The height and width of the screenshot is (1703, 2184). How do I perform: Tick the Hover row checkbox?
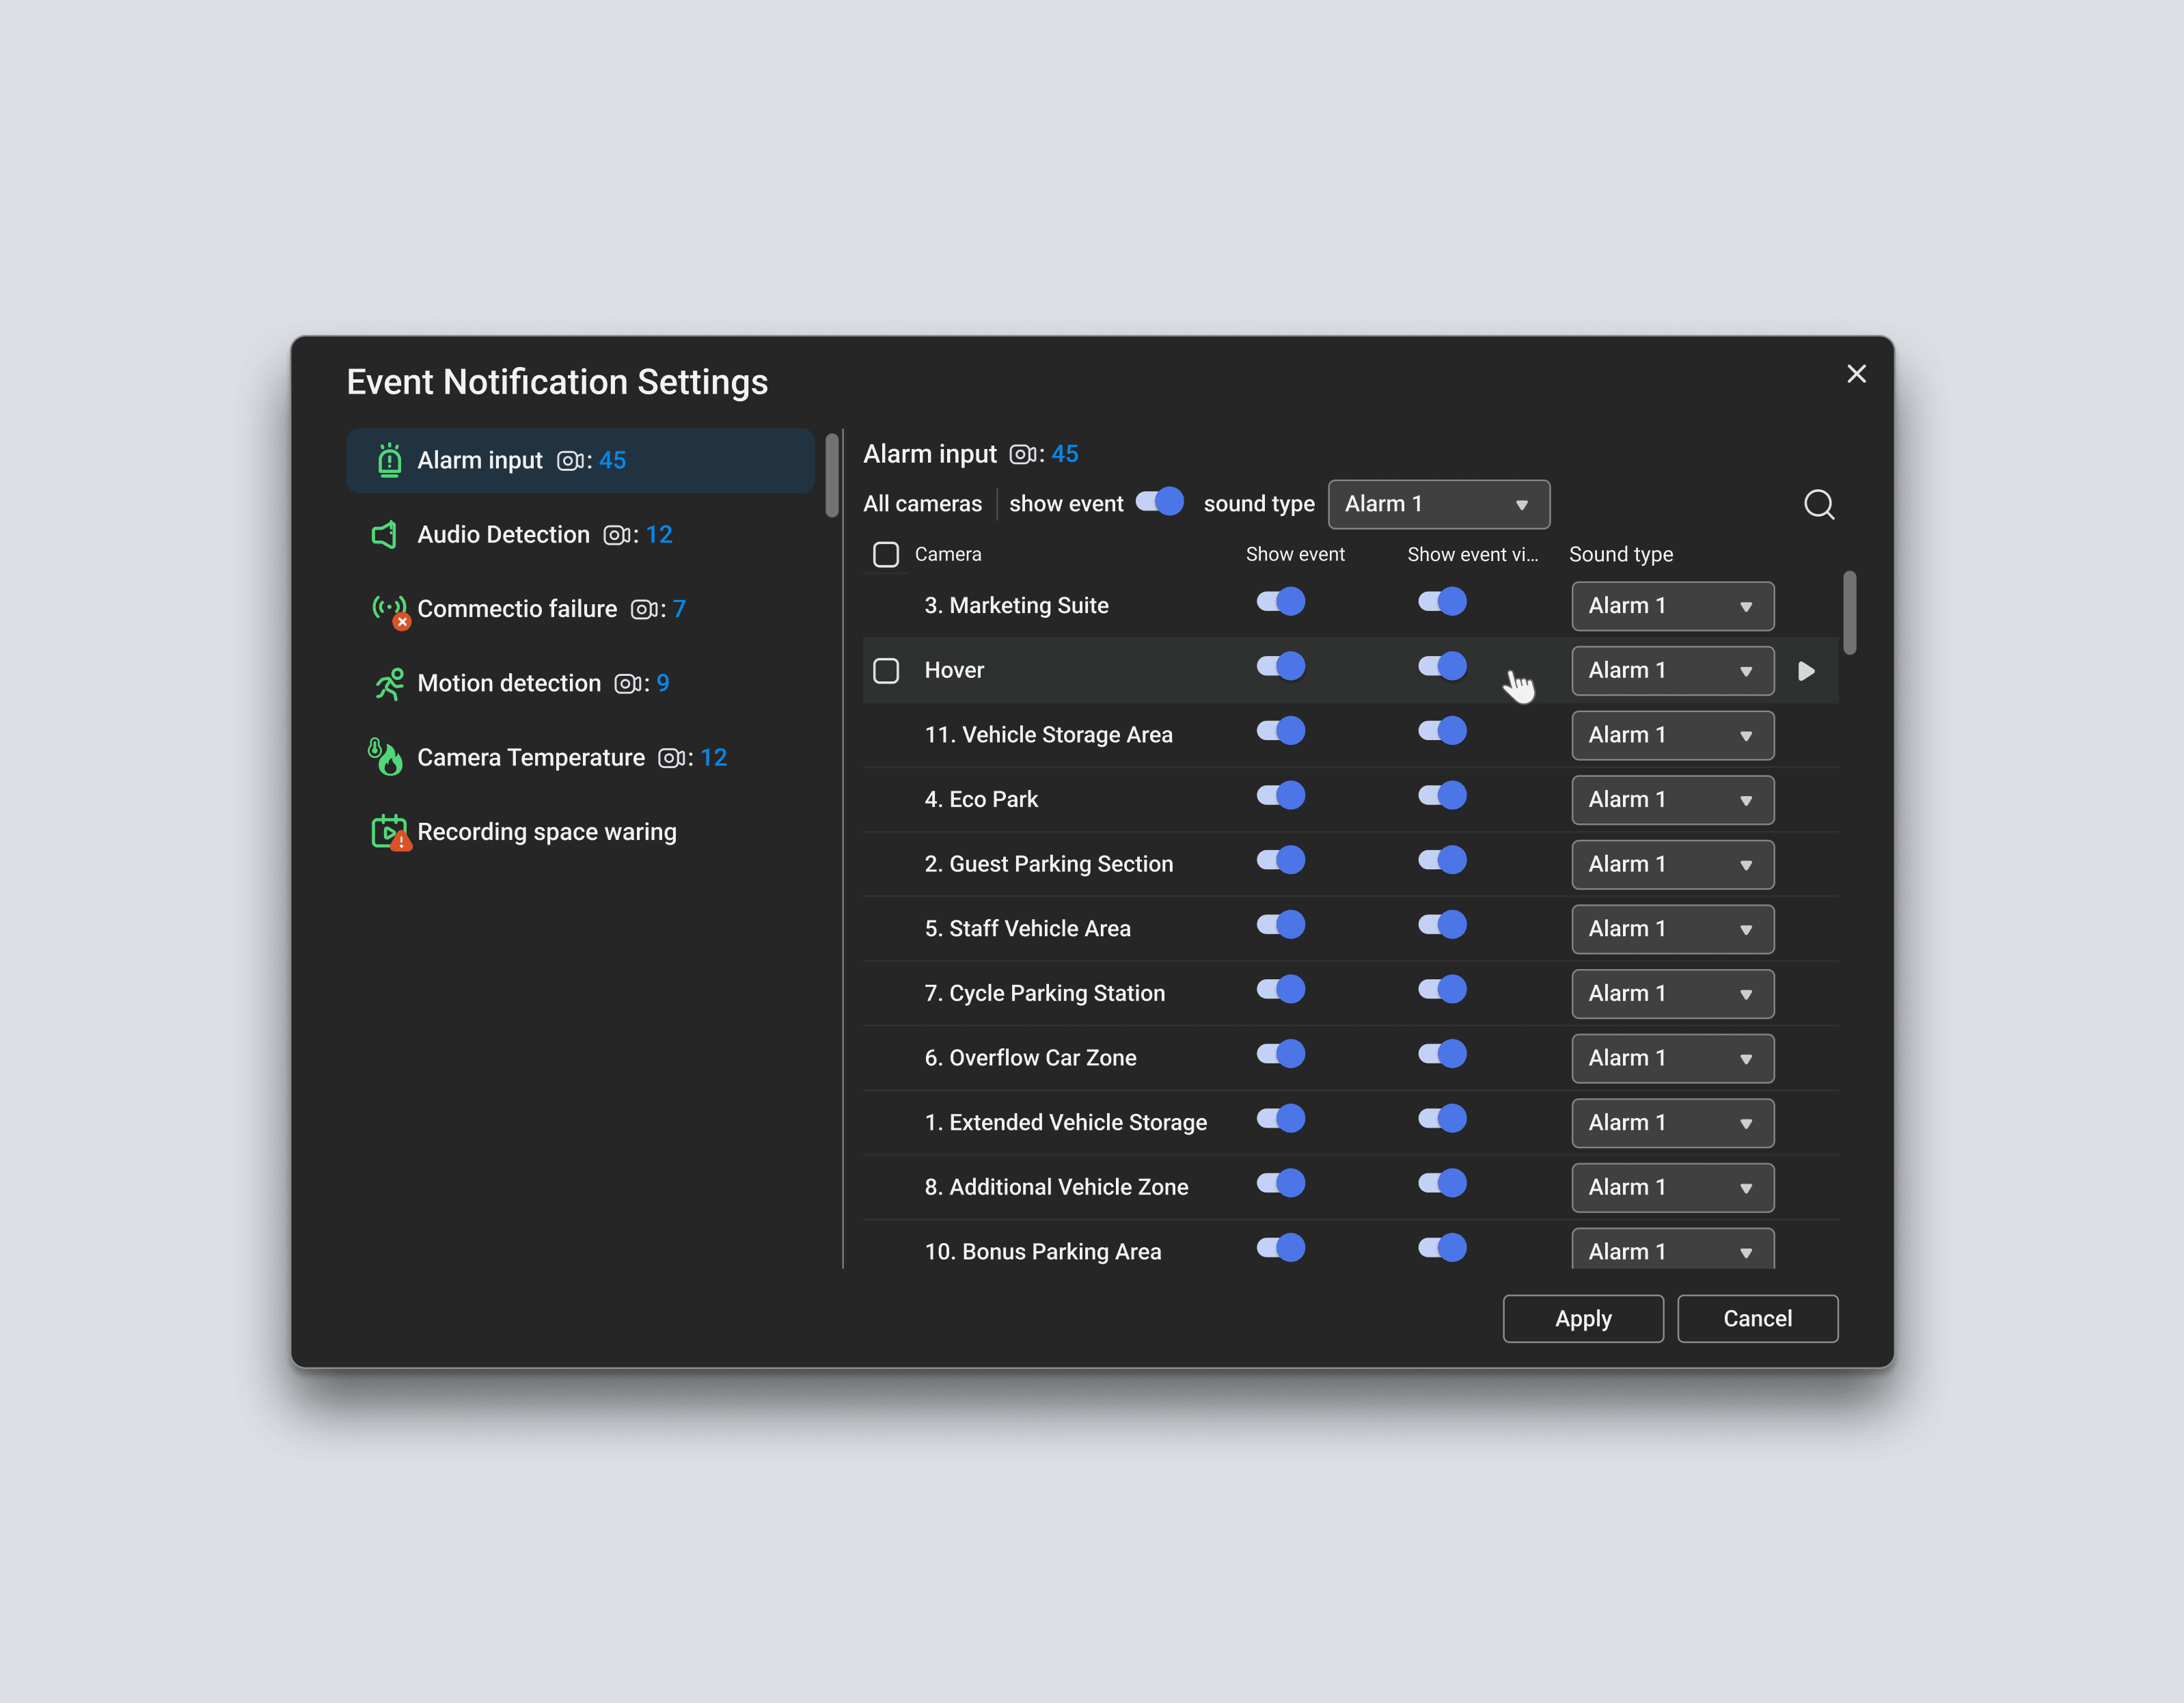[886, 671]
